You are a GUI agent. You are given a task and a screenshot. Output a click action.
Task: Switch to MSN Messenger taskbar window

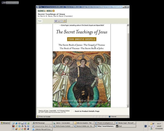pos(42,123)
